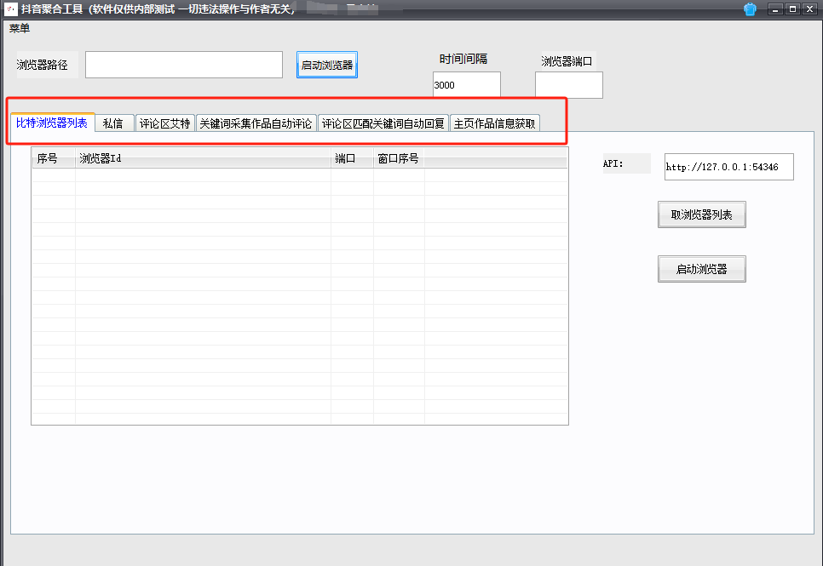Close the 抖音聚合工具 window
Viewport: 823px width, 566px height.
[x=810, y=9]
